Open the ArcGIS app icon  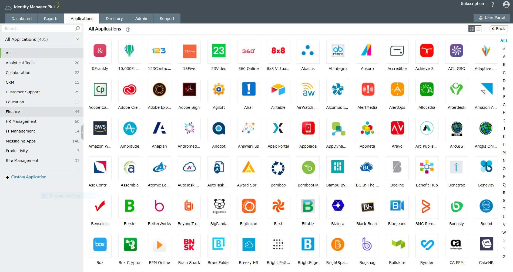(x=457, y=129)
